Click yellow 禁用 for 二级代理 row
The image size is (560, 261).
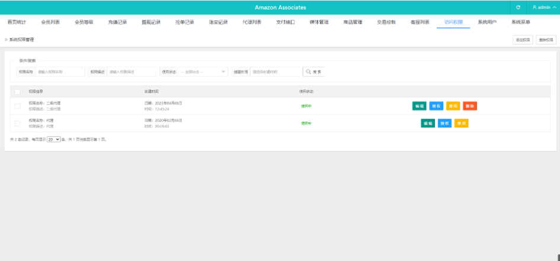(x=453, y=106)
